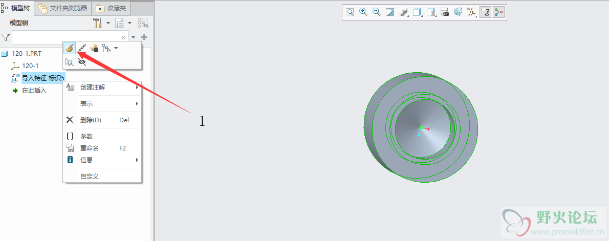Clear the search field with X
The width and height of the screenshot is (609, 241).
coord(123,38)
